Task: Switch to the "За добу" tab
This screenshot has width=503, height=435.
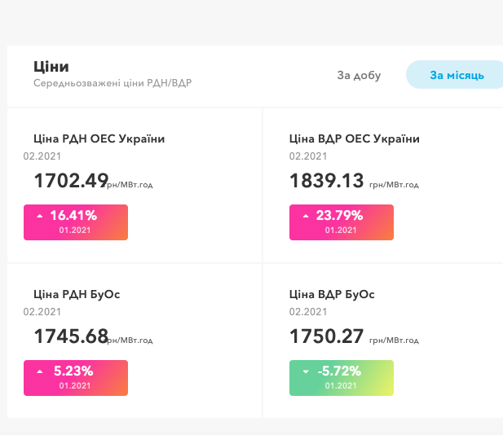Action: [x=359, y=75]
